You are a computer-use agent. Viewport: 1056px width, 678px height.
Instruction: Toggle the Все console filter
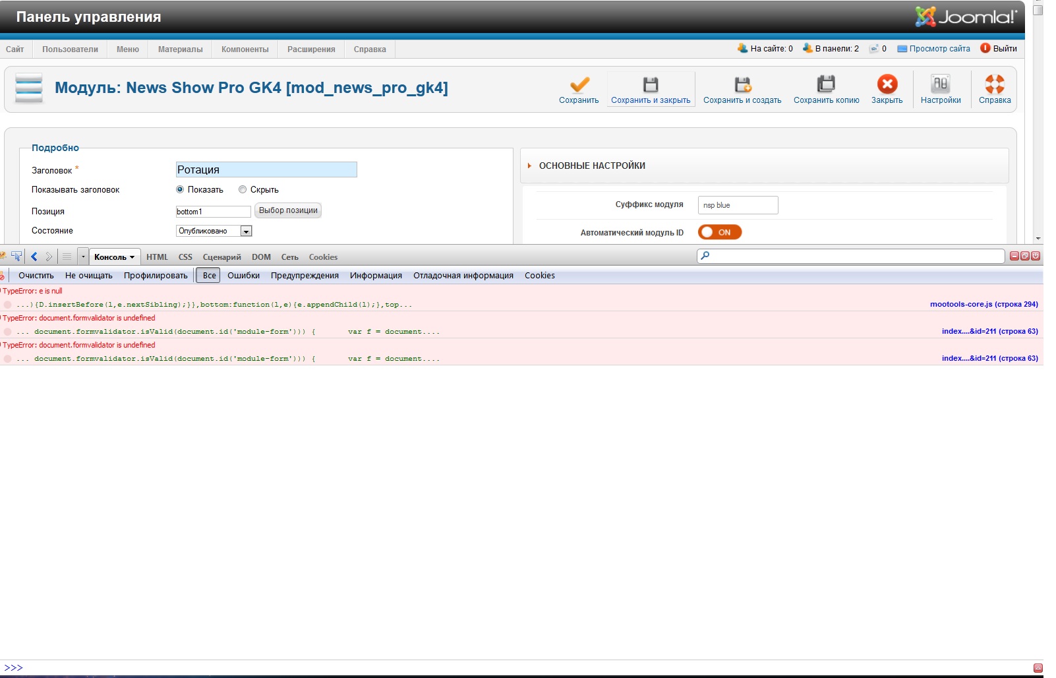(210, 276)
